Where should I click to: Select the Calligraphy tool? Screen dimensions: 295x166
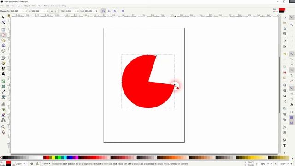coord(3,69)
